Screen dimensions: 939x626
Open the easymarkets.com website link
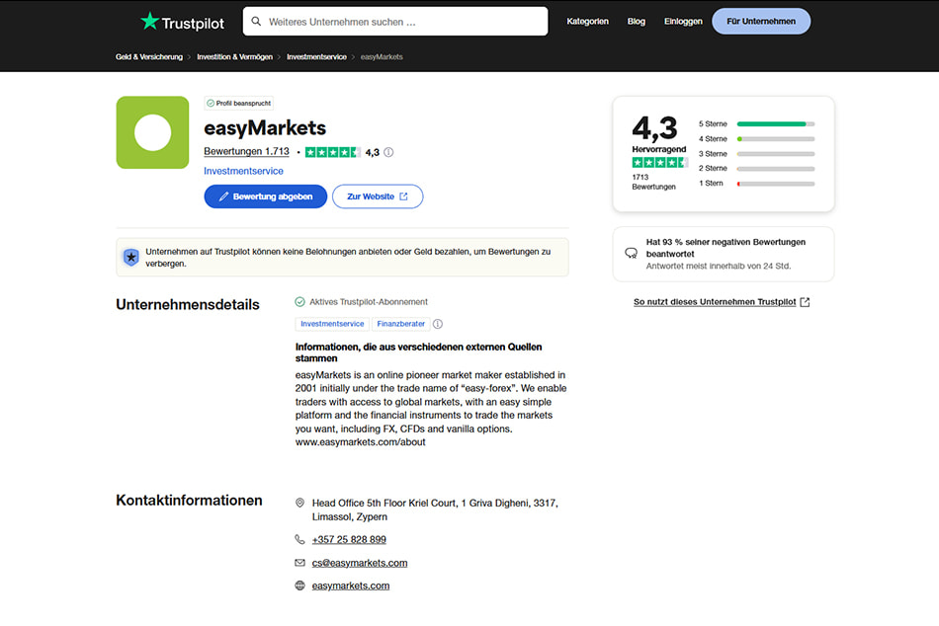[351, 586]
